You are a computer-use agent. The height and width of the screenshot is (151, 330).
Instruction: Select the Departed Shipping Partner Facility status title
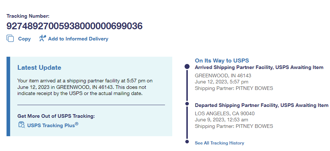coord(261,105)
